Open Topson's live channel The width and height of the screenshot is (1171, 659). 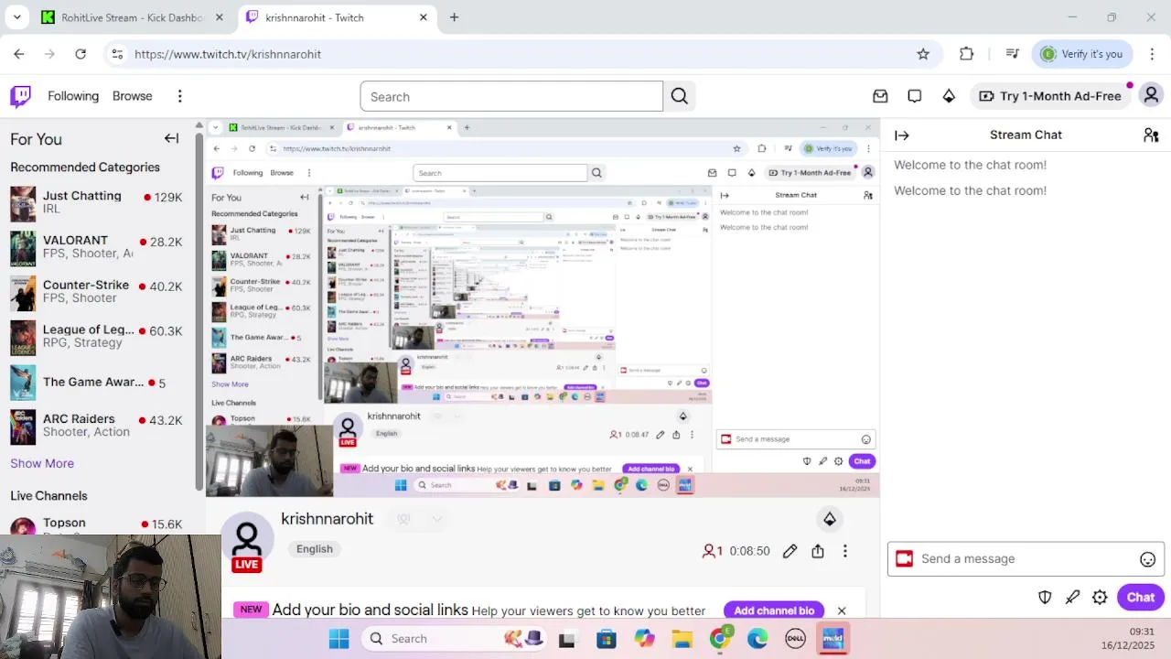pyautogui.click(x=96, y=524)
